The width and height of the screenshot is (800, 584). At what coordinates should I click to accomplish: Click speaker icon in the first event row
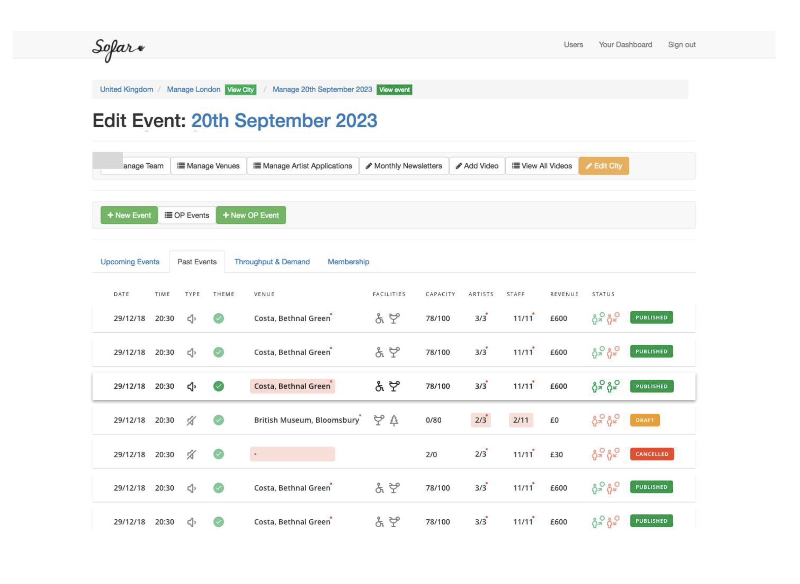coord(191,319)
